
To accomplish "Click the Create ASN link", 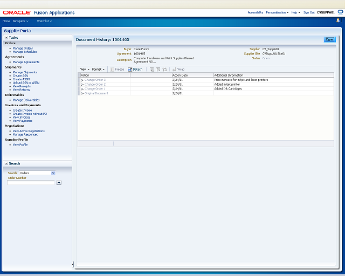I will [20, 75].
